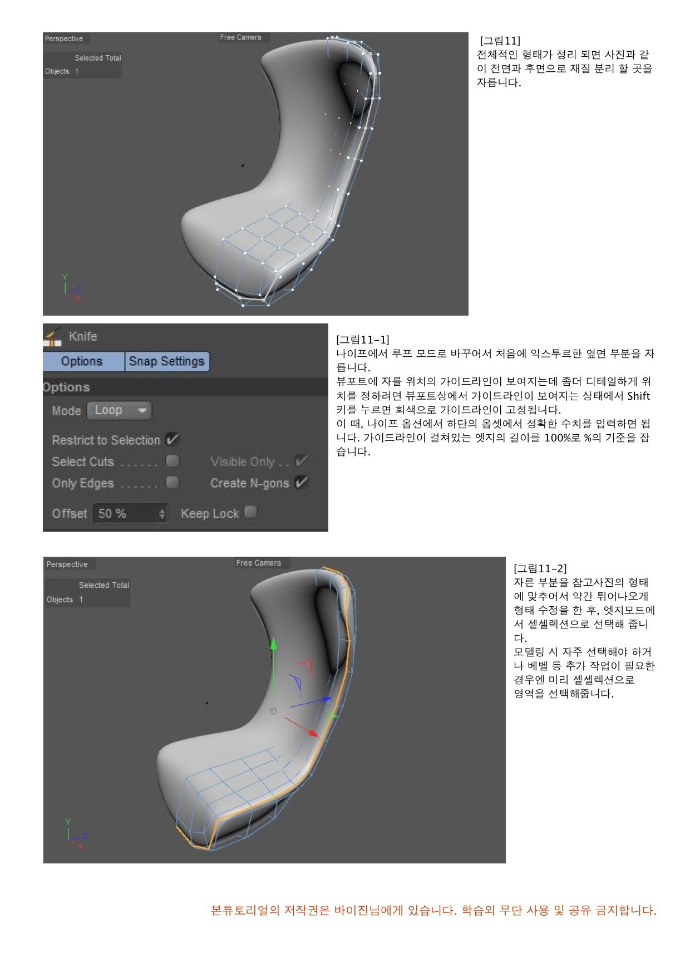Viewport: 690px width, 977px height.
Task: Click the blue Z-axis arrow of the move gizmo
Action: tap(326, 699)
